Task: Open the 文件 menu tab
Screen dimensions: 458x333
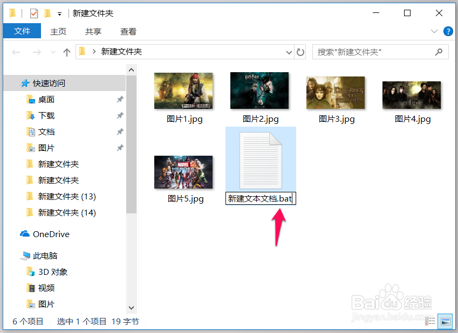Action: [22, 31]
